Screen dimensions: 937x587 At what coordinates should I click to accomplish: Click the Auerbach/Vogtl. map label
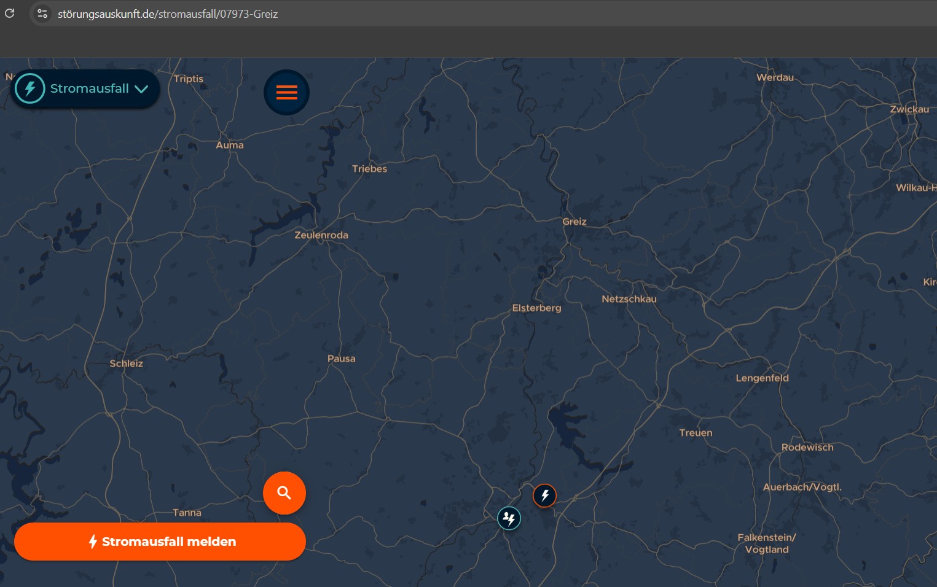802,487
